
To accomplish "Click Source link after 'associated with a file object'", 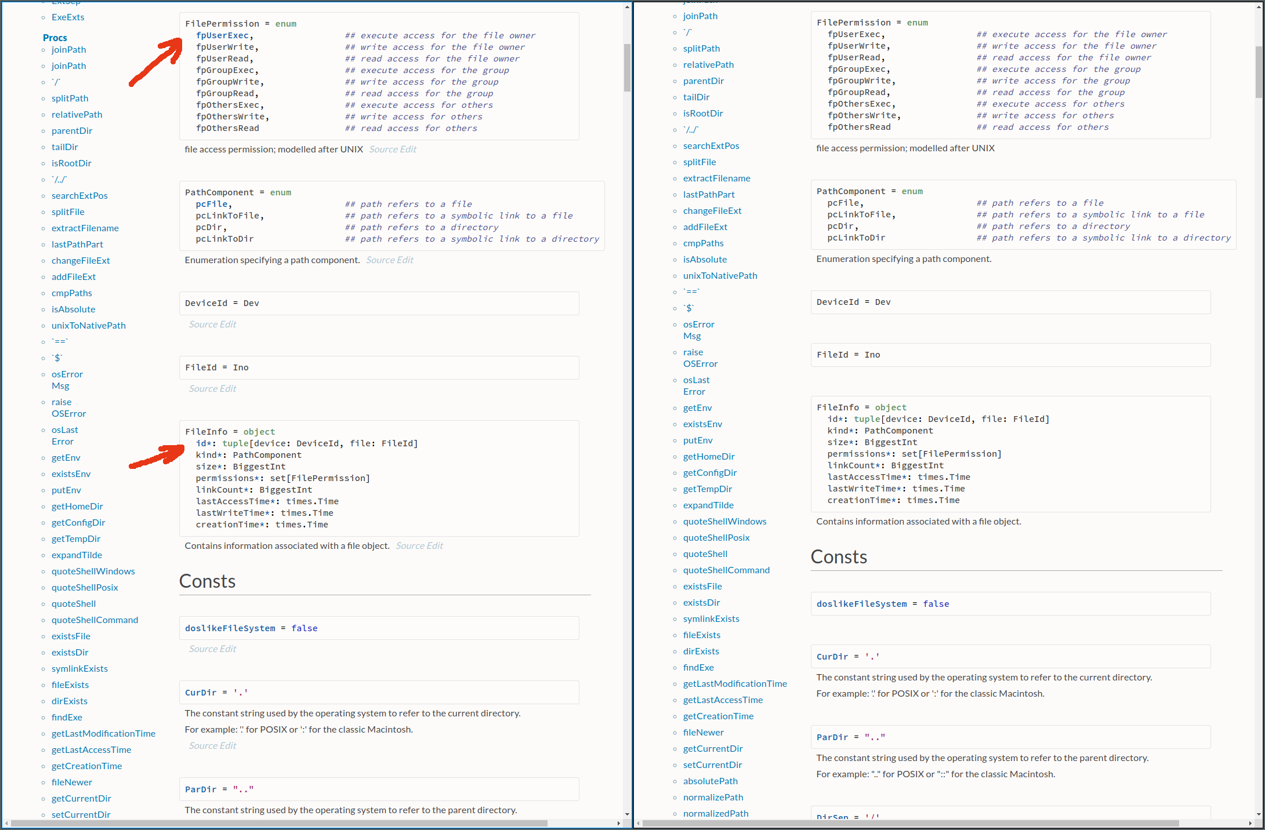I will pos(410,546).
